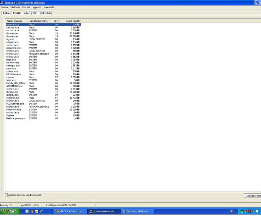
Task: Select the mspaint.exe process row
Action: pyautogui.click(x=14, y=42)
